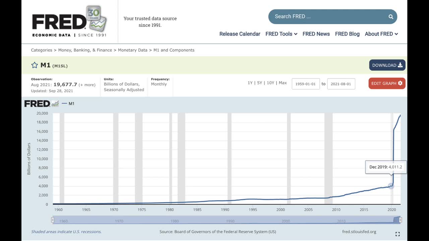The image size is (429, 241).
Task: Open Money, Banking, & Finance breadcrumb
Action: [85, 50]
